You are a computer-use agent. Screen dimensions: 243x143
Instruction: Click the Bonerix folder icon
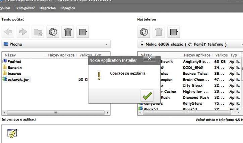click(5, 67)
